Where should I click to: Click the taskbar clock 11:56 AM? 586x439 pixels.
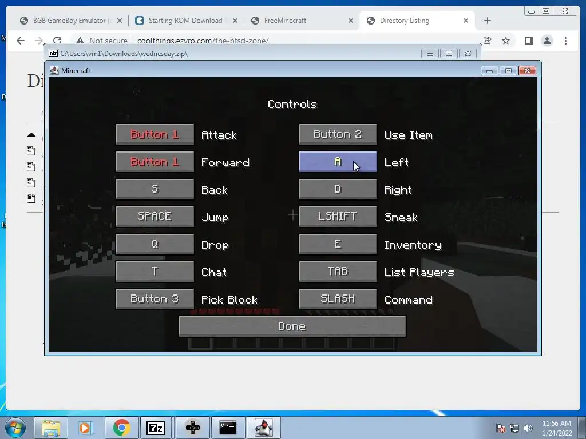[556, 424]
